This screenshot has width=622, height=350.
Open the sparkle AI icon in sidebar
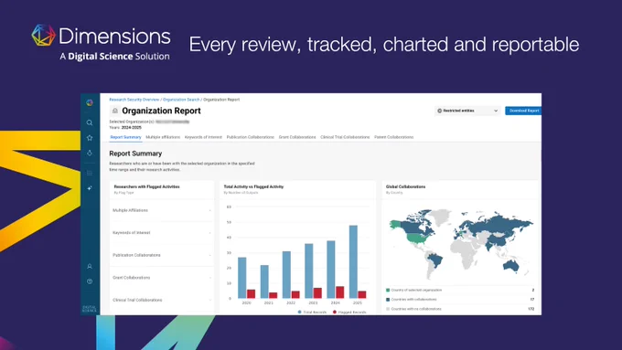tap(90, 188)
